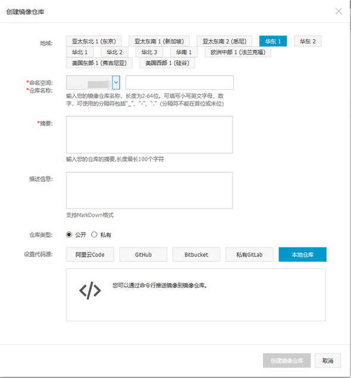Select region 华北 1
This screenshot has height=378, width=351.
pyautogui.click(x=80, y=52)
